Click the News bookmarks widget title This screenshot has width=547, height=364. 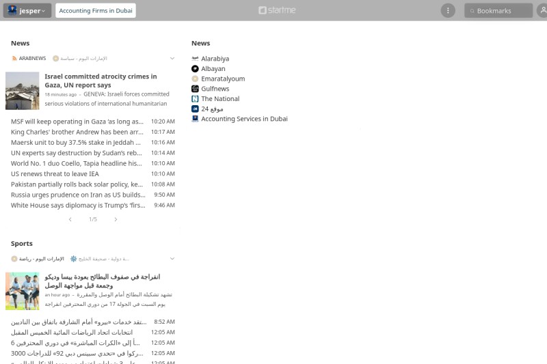(x=200, y=43)
